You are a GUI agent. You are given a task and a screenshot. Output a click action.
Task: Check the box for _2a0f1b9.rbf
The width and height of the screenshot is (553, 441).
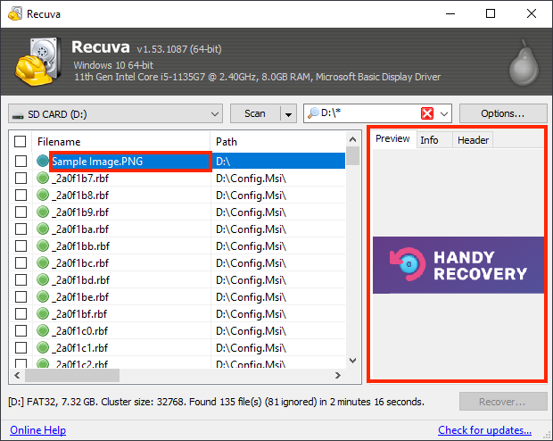coord(21,212)
